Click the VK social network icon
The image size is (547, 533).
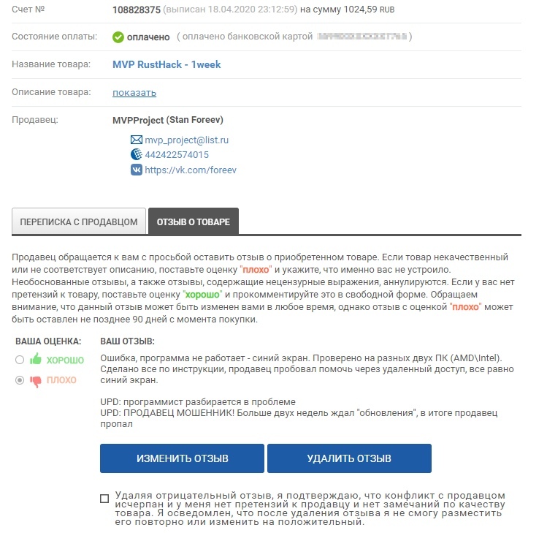click(x=136, y=170)
